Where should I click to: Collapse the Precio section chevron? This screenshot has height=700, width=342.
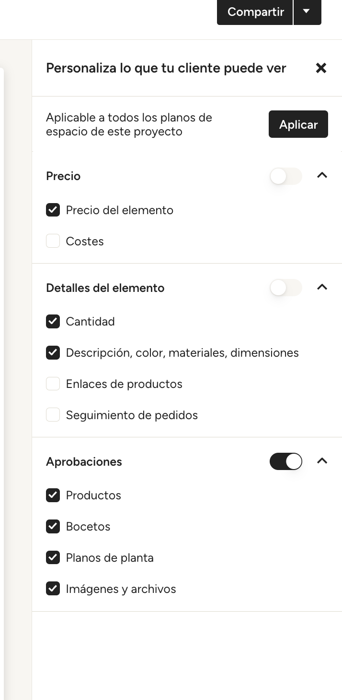click(x=322, y=176)
